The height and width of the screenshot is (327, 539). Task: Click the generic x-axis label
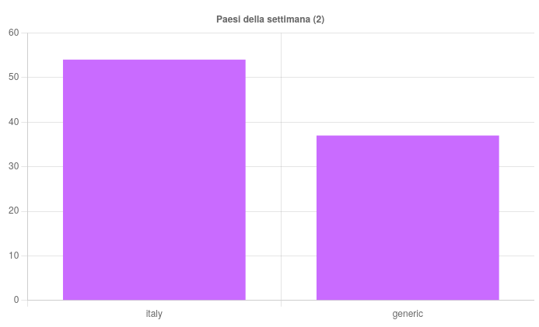coord(408,314)
